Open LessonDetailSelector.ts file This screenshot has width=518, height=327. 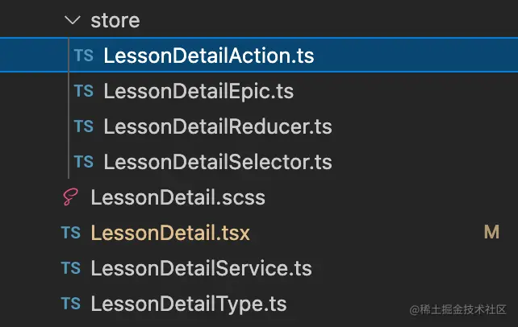(x=217, y=162)
